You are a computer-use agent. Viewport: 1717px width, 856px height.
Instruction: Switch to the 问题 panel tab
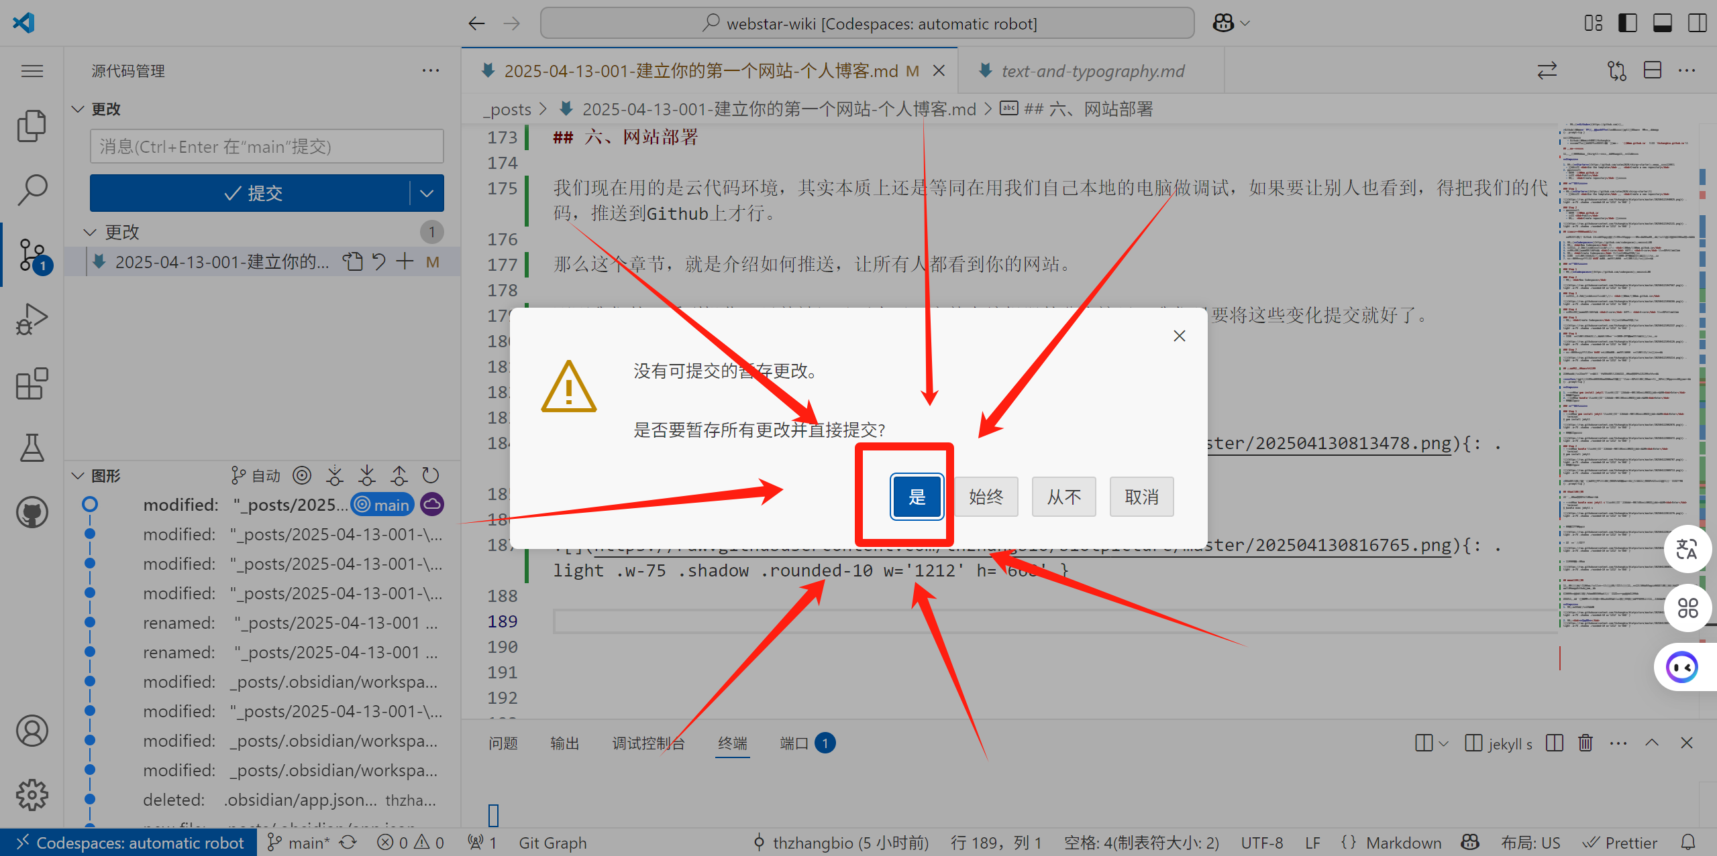503,743
